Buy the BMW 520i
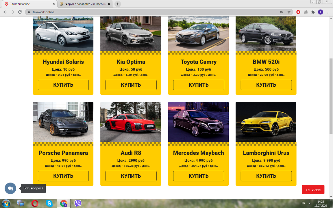Image resolution: width=333 pixels, height=208 pixels. tap(266, 85)
